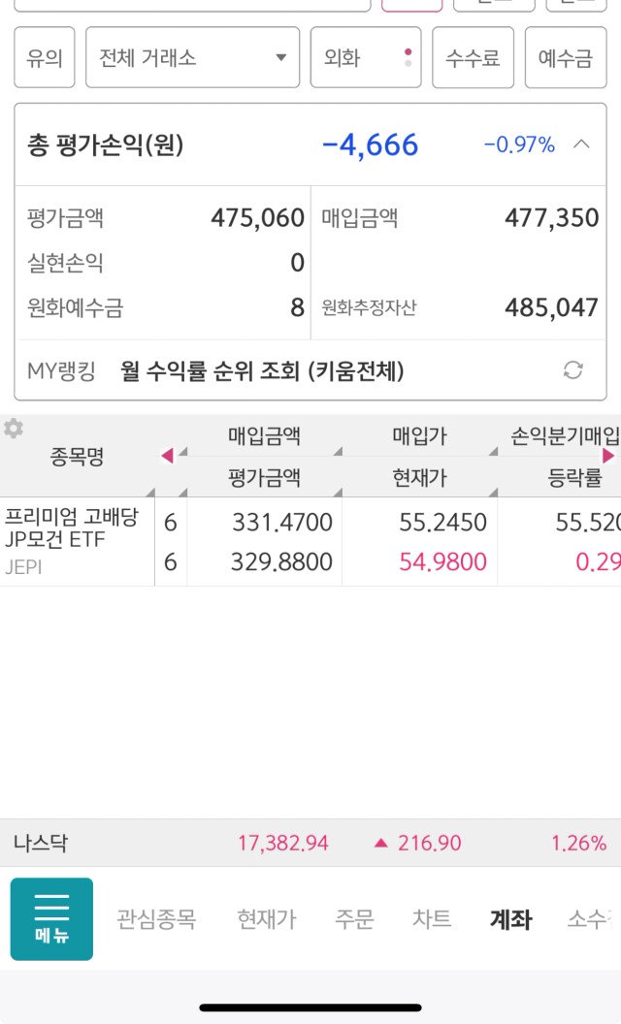Open the 차트 tab
Viewport: 621px width, 1024px height.
click(432, 919)
